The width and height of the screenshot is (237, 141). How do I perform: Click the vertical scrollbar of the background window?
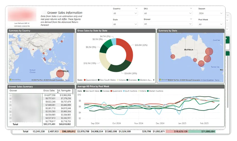[x=228, y=81]
